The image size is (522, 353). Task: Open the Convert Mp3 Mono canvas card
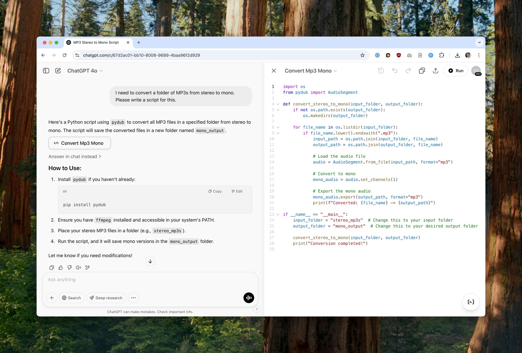coord(79,143)
